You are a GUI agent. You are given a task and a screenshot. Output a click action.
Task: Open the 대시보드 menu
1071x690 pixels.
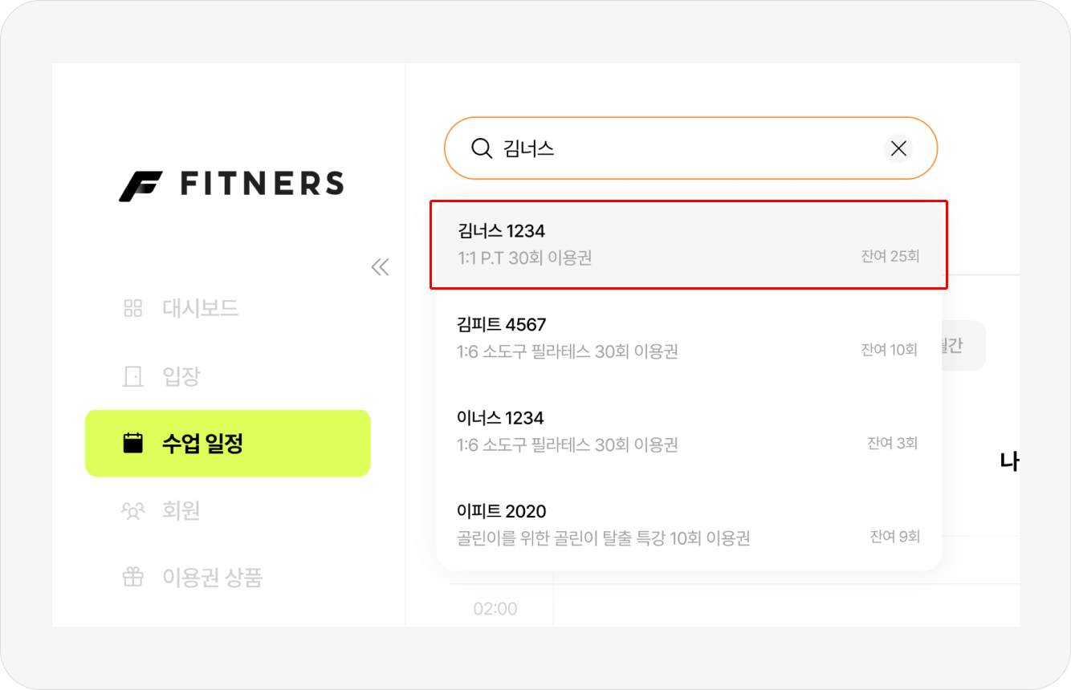tap(200, 308)
